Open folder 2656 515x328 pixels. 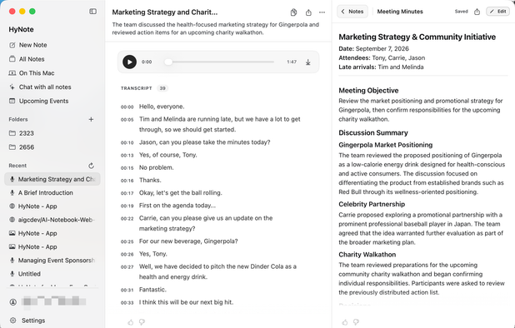coord(27,147)
